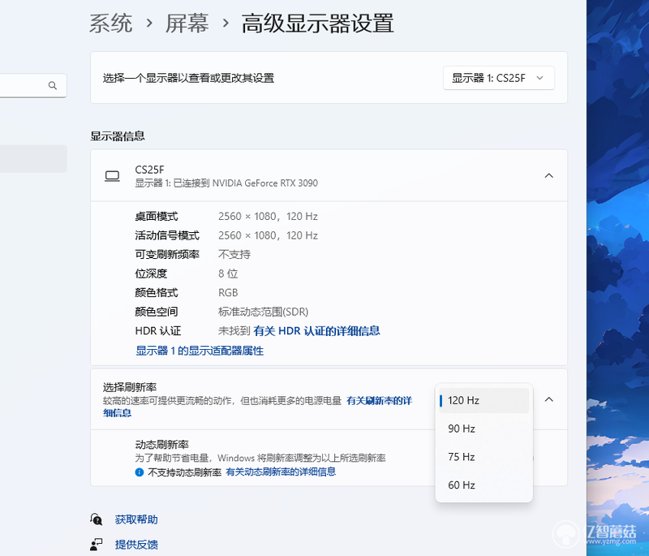This screenshot has height=556, width=649.
Task: Open 显示器 1 的显示适配器属性 link
Action: [200, 351]
